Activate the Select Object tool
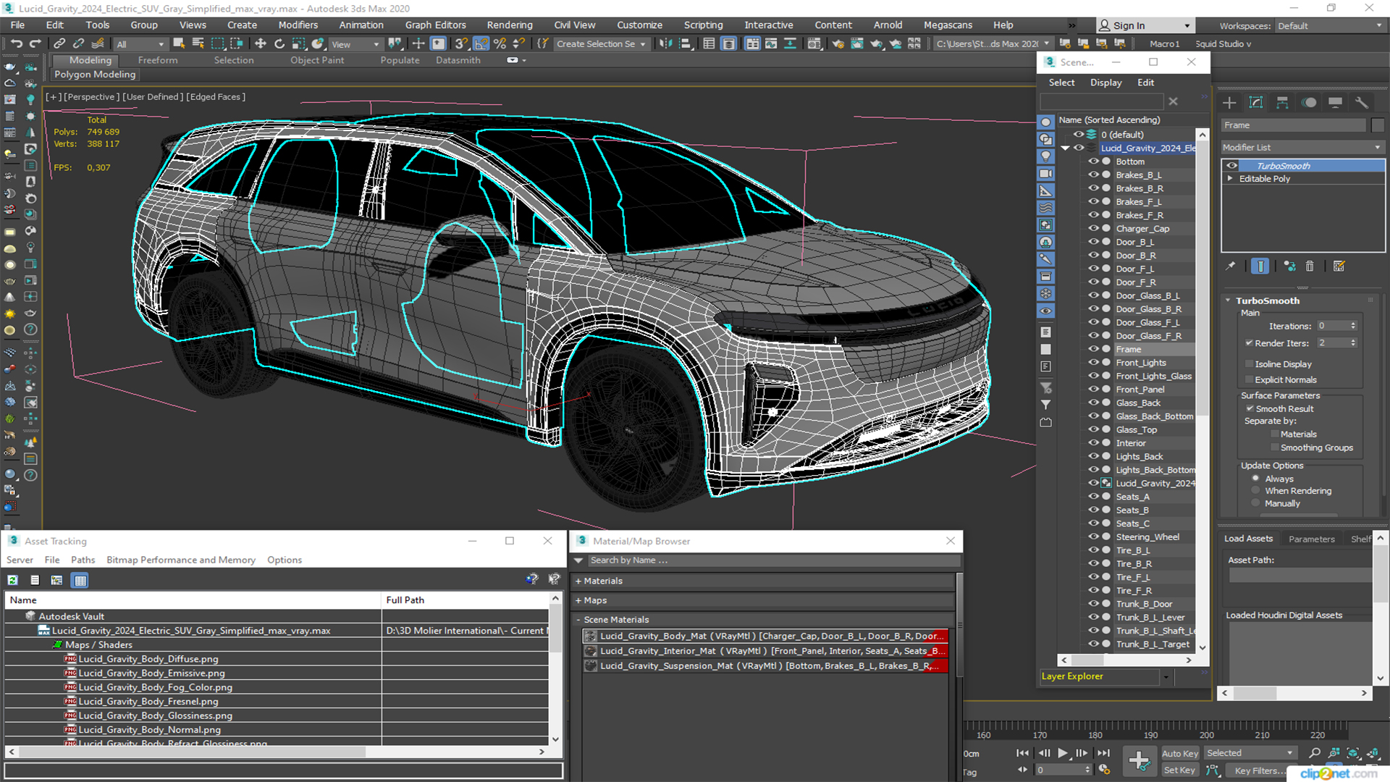This screenshot has height=782, width=1390. [x=179, y=44]
